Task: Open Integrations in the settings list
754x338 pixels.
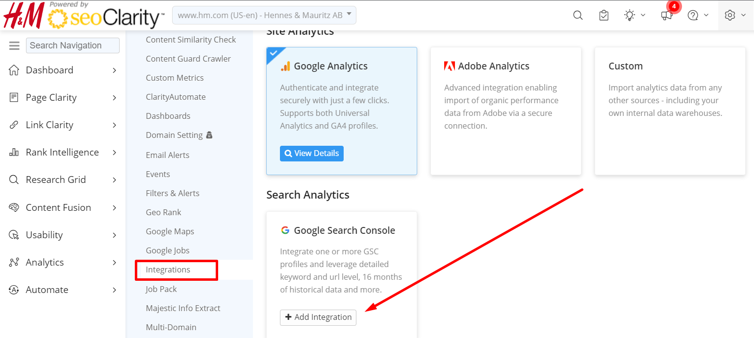Action: point(168,270)
